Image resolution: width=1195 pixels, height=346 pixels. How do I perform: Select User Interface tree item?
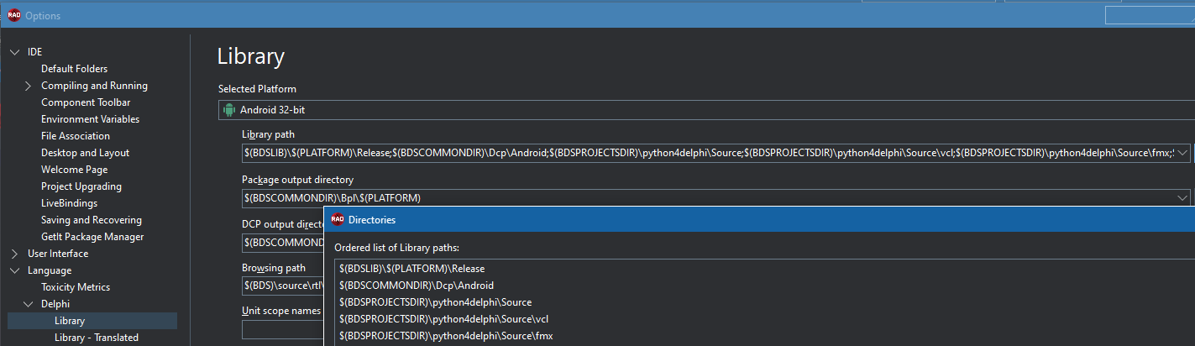point(58,254)
